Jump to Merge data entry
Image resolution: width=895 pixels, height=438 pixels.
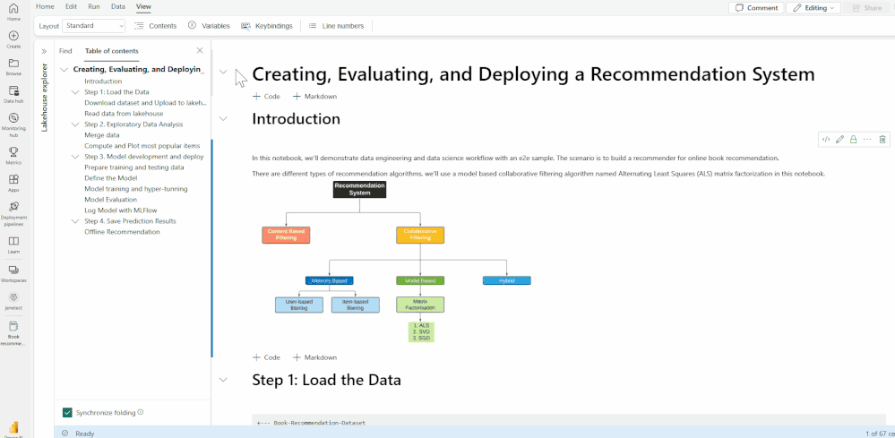(x=101, y=135)
